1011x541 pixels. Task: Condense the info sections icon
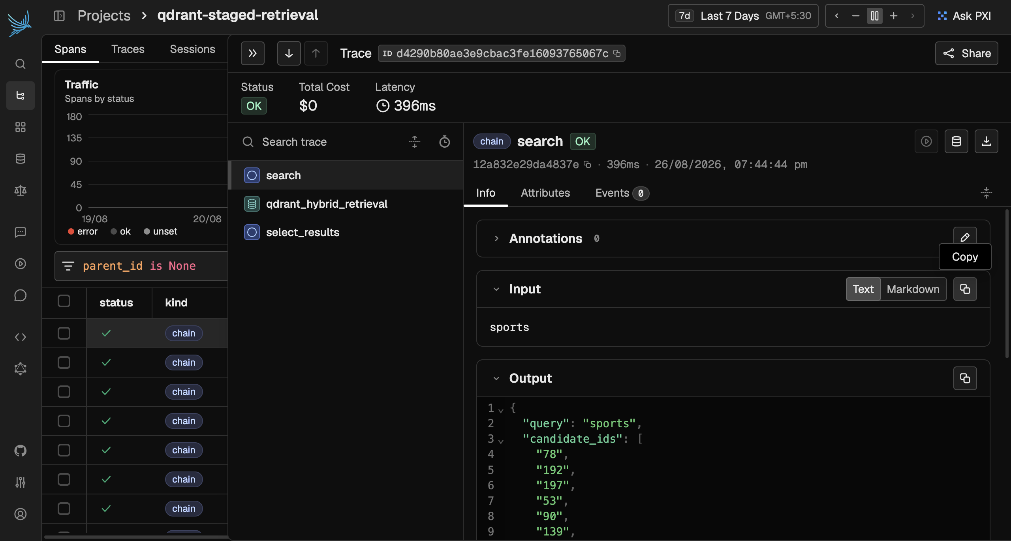click(987, 193)
